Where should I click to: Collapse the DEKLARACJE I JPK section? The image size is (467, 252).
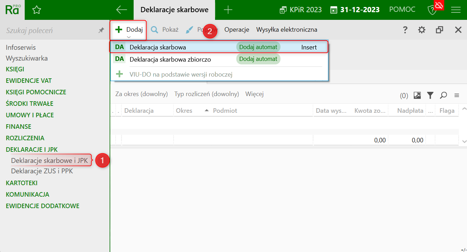point(32,150)
